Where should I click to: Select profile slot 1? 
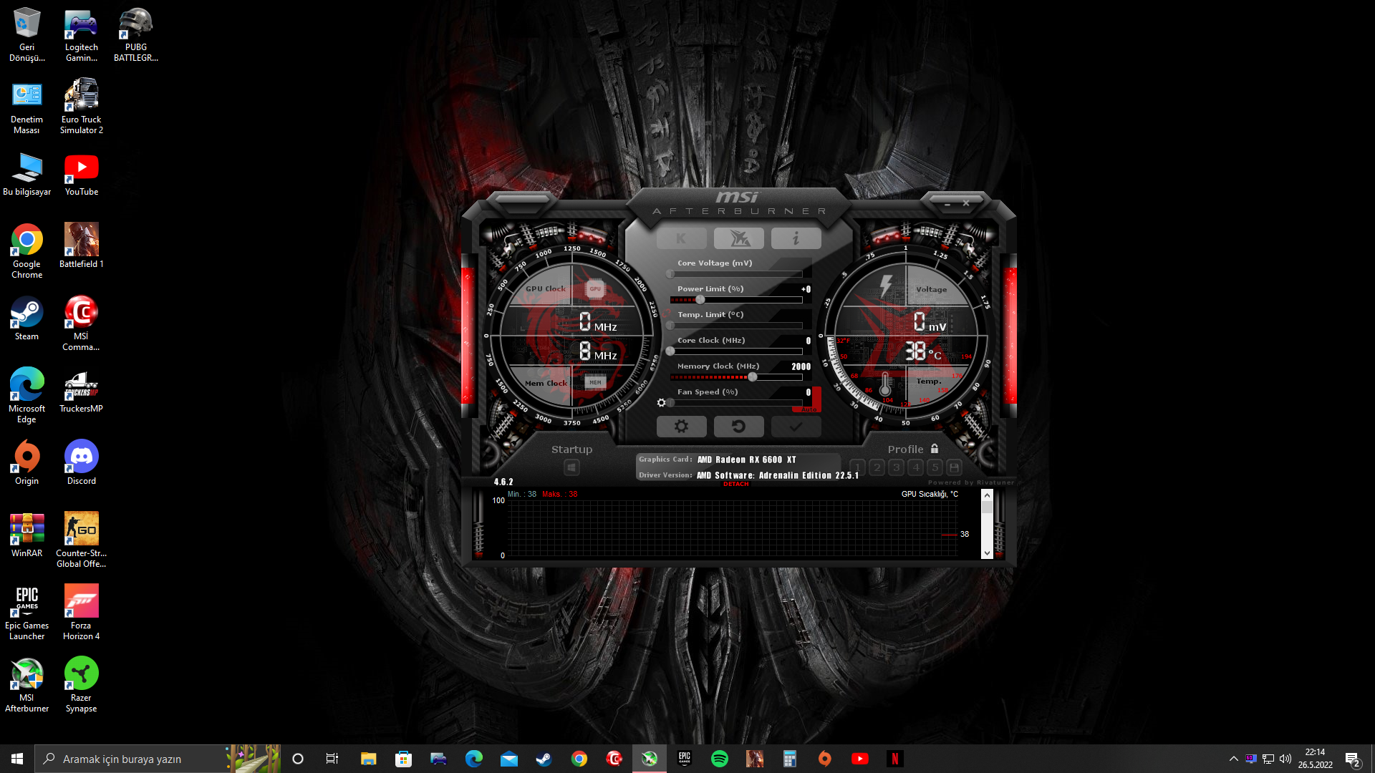tap(858, 467)
